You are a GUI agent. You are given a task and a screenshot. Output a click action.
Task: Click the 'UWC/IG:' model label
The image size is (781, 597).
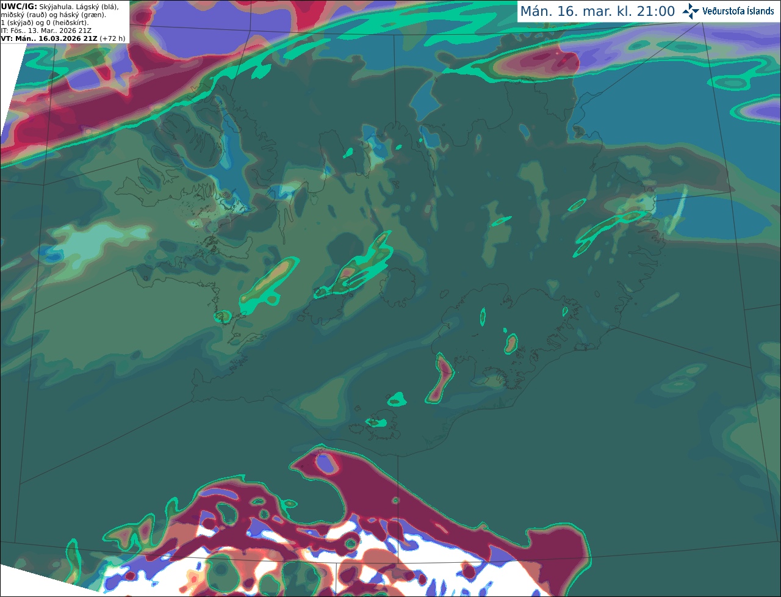(19, 6)
